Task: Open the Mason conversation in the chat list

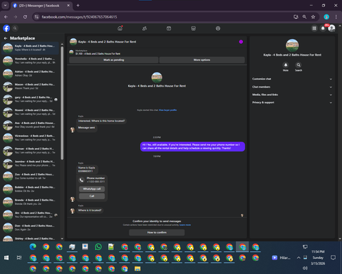Action: tap(30, 86)
